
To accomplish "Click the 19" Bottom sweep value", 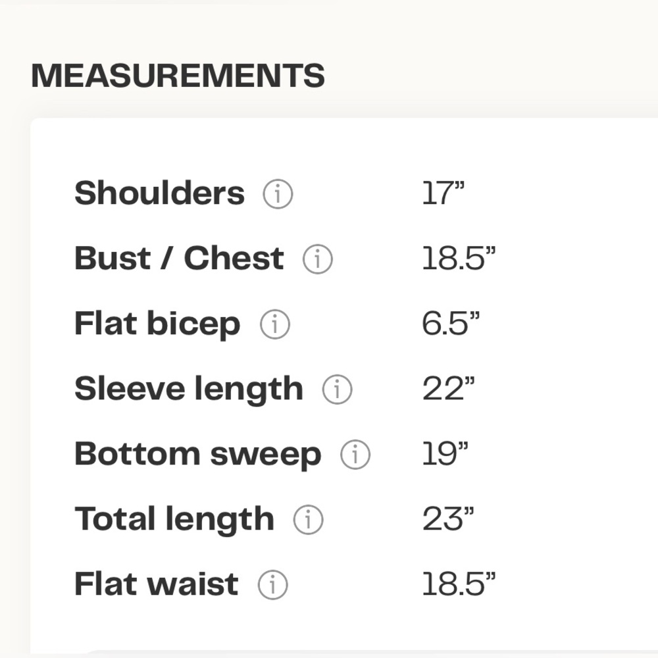I will click(x=444, y=454).
